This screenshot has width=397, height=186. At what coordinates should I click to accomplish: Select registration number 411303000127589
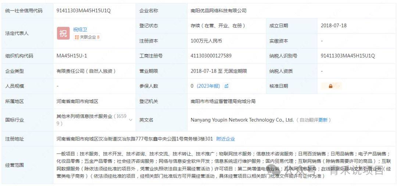click(x=211, y=56)
